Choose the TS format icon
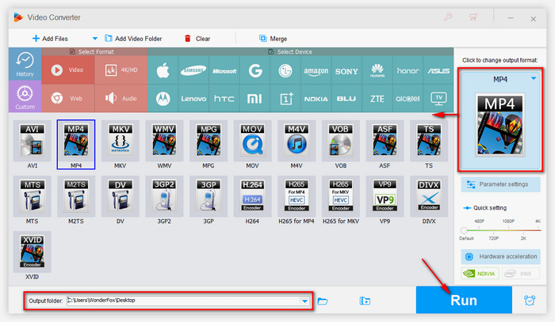The image size is (555, 322). (x=429, y=142)
